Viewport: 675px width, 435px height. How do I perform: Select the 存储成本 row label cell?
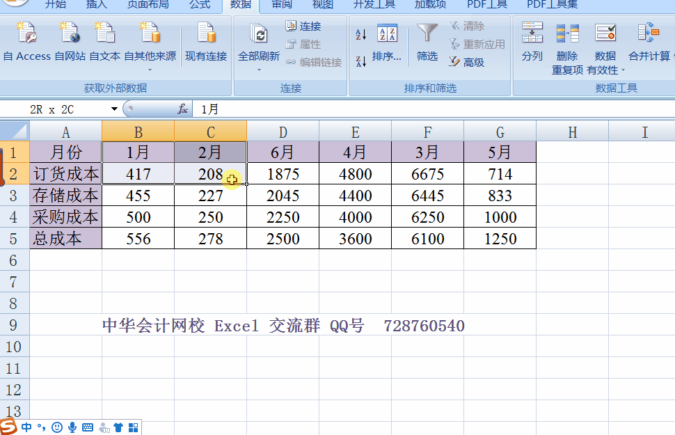click(65, 196)
